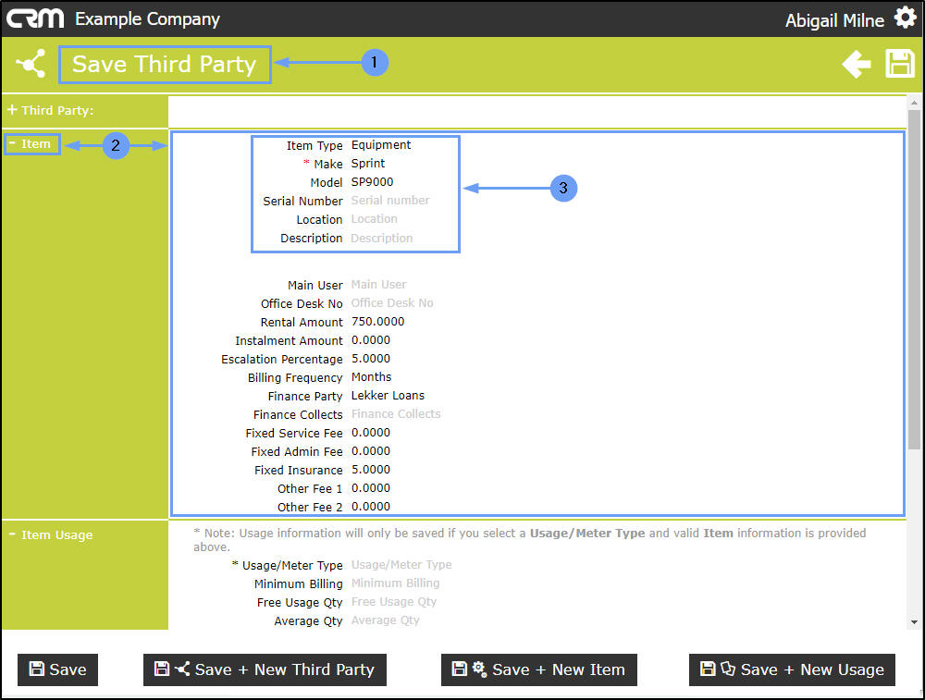The width and height of the screenshot is (925, 700).
Task: Click scrollbar up arrow
Action: 914,103
